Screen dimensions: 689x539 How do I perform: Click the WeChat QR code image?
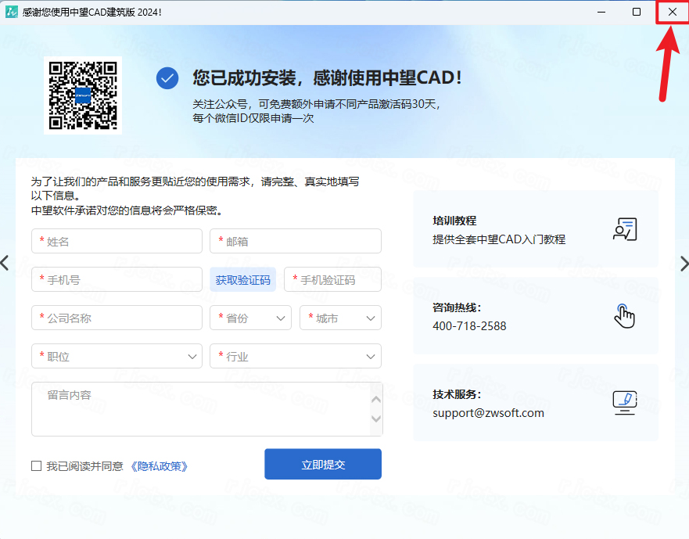tap(83, 95)
